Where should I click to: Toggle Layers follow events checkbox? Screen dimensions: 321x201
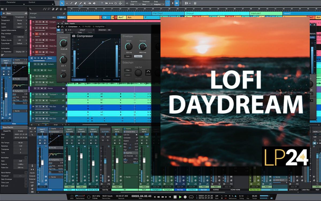tap(26, 30)
